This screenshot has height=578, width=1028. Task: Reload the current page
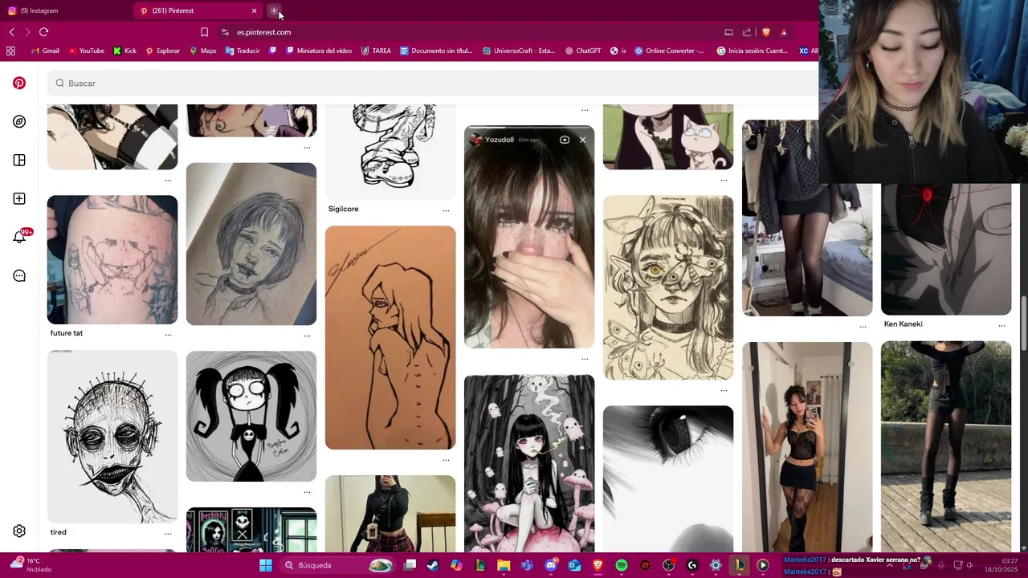pos(43,32)
